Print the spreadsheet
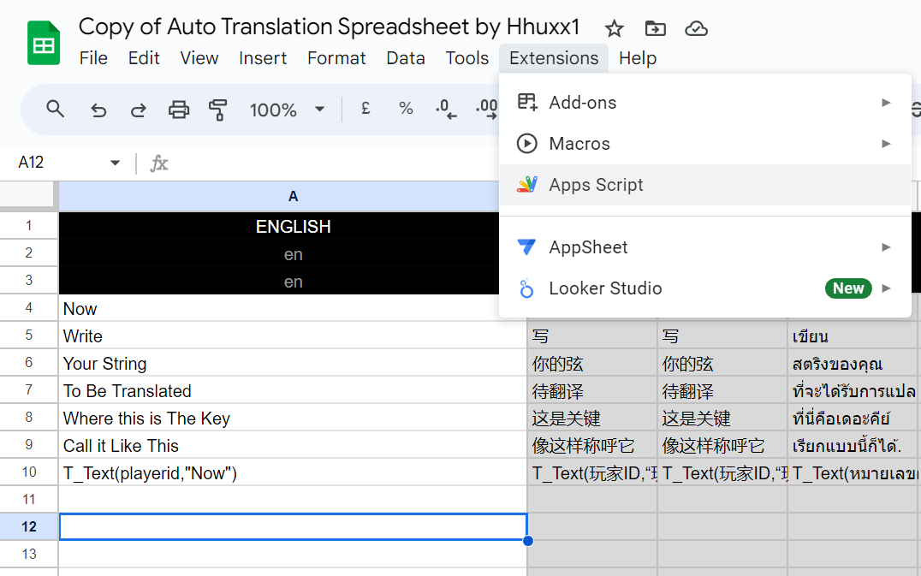This screenshot has width=921, height=576. coord(178,110)
